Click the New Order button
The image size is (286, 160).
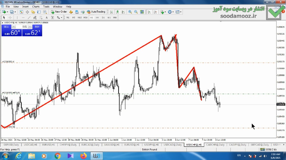[x=59, y=12]
